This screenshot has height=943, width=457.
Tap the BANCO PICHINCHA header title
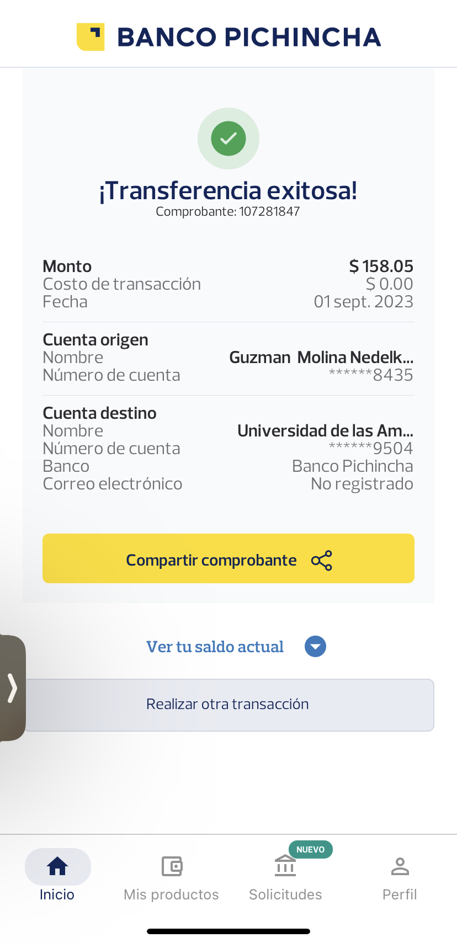(x=249, y=37)
